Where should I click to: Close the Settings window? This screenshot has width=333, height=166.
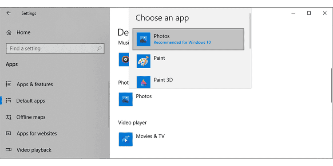coord(325,13)
